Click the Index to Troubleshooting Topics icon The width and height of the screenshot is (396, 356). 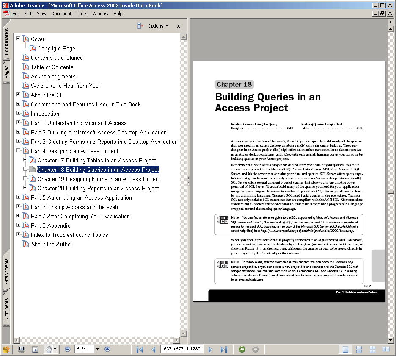(25, 234)
